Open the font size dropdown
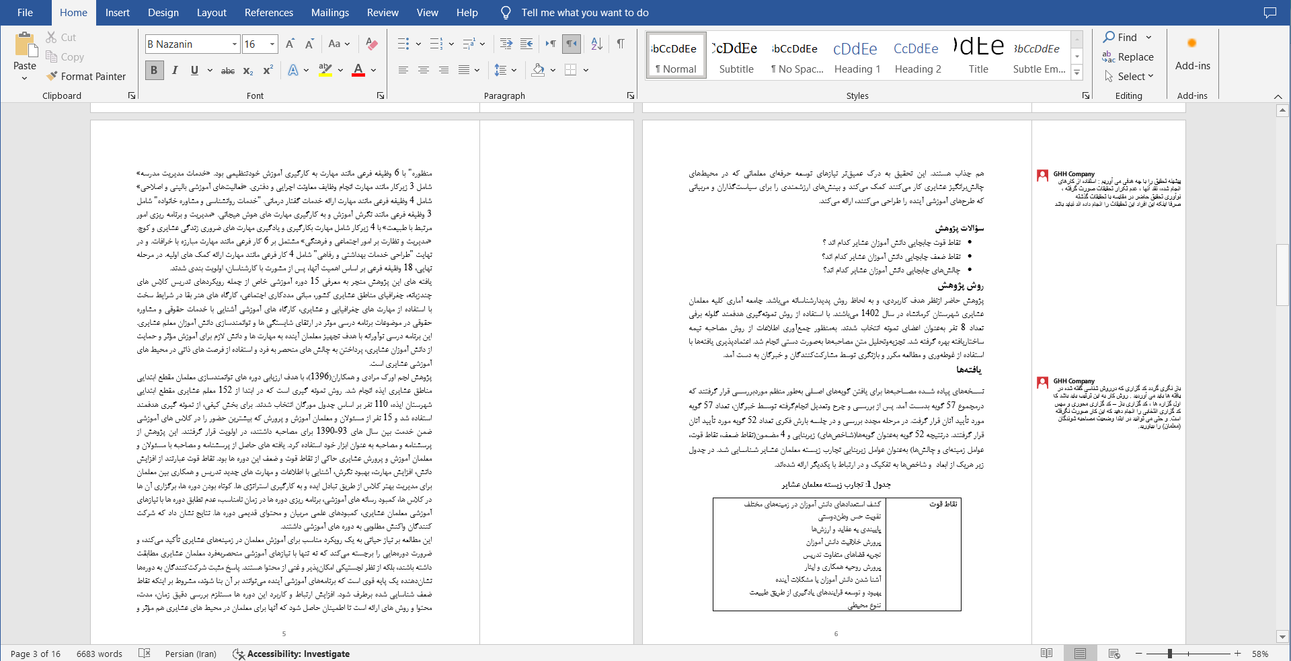The height and width of the screenshot is (661, 1291). (272, 44)
